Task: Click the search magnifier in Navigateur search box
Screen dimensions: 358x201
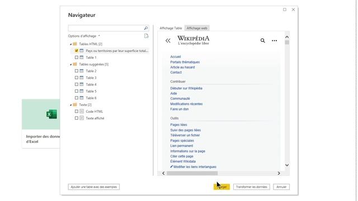Action: [x=146, y=28]
